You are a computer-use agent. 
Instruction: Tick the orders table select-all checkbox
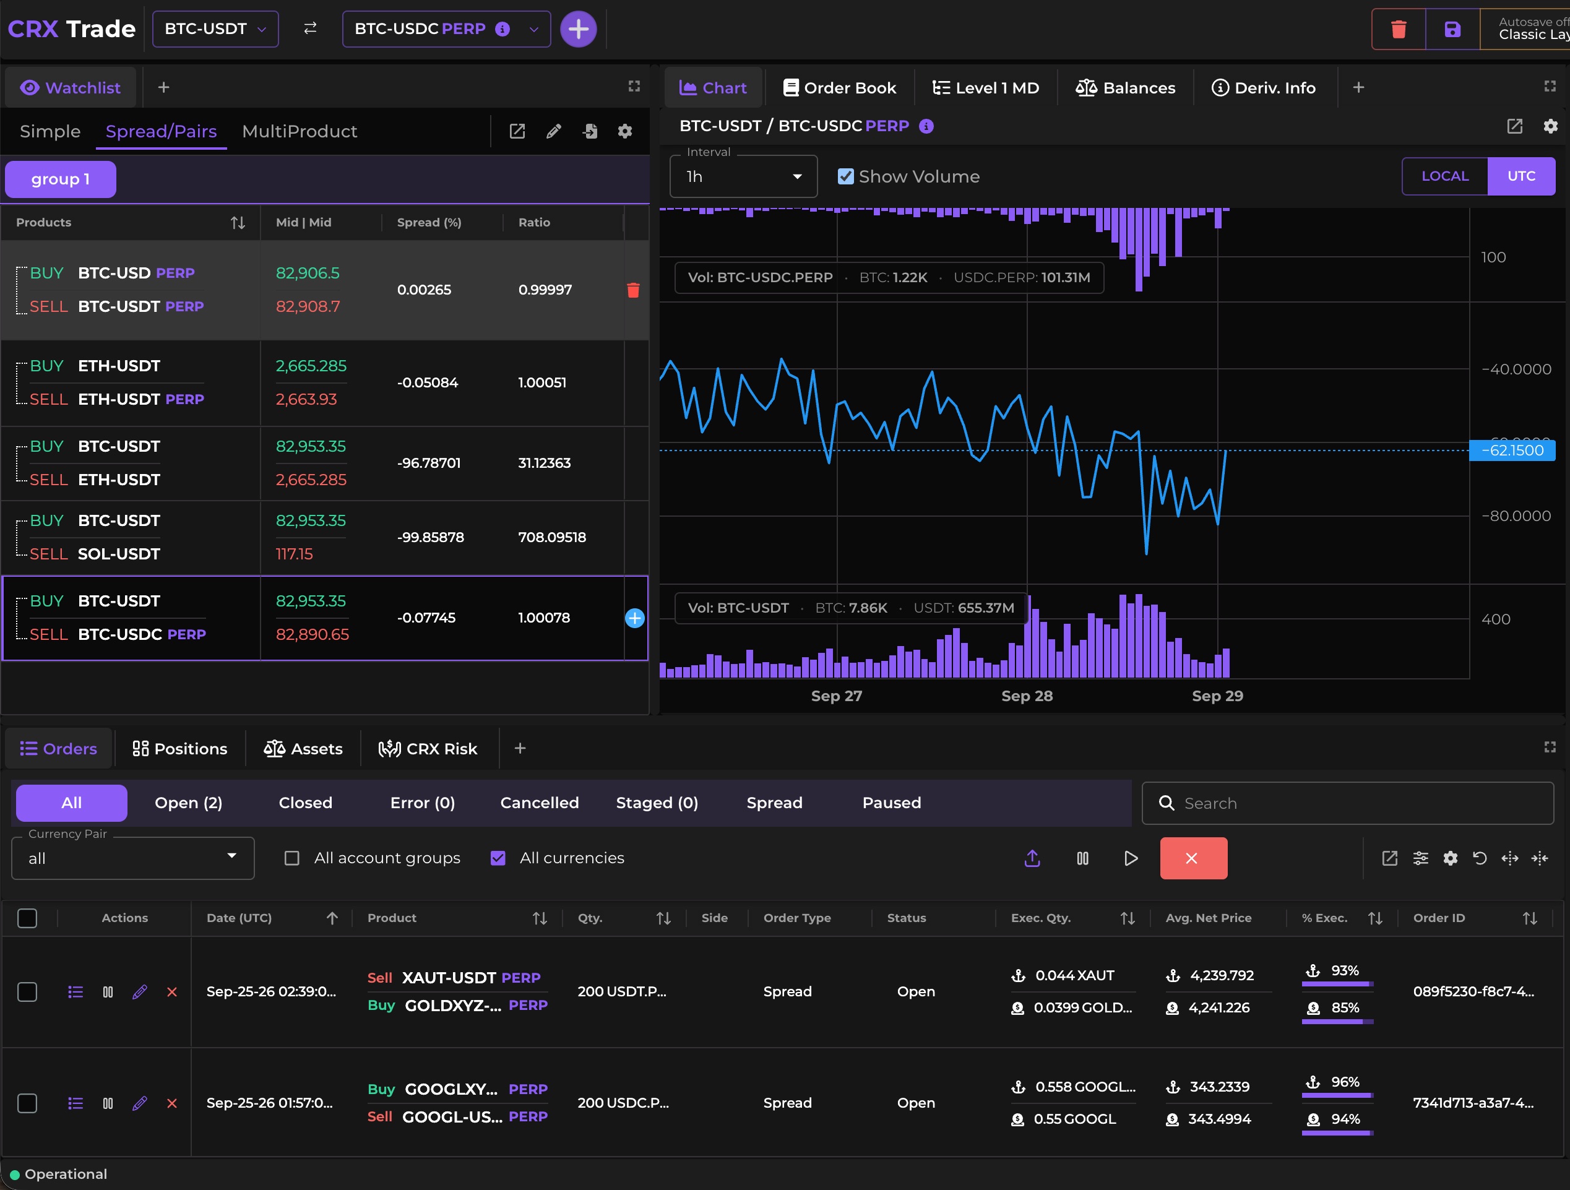point(27,918)
